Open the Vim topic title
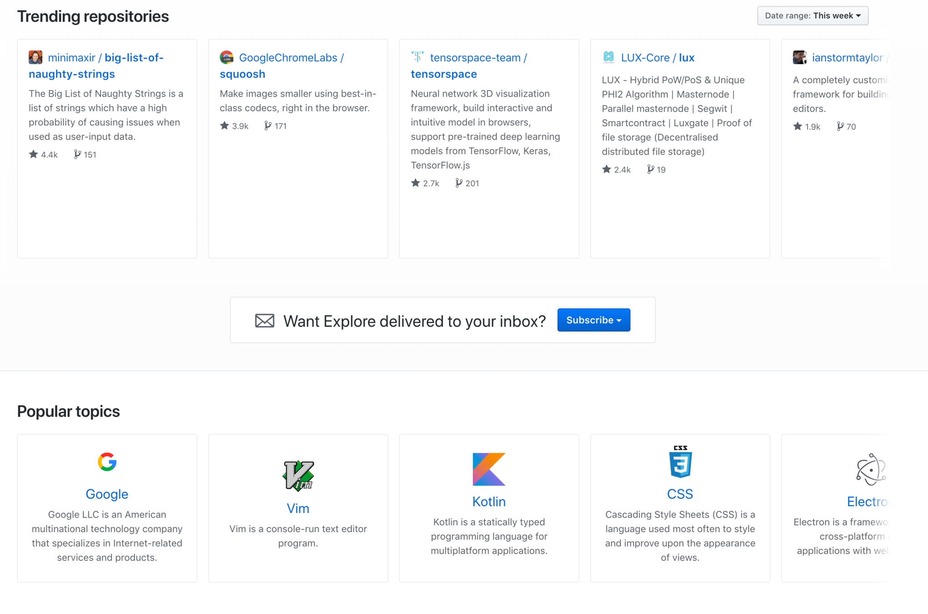The image size is (928, 614). [298, 508]
